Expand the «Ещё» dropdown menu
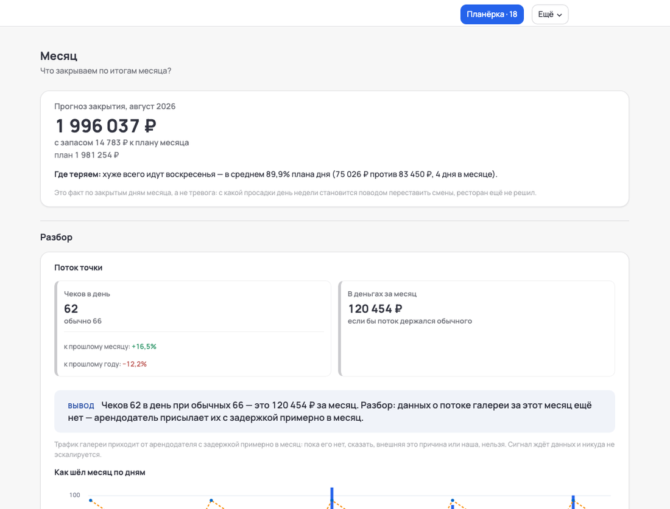This screenshot has width=670, height=509. 550,15
